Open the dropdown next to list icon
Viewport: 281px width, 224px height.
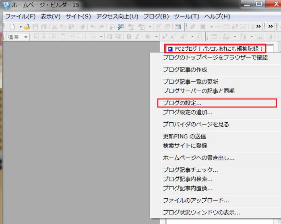pyautogui.click(x=101, y=37)
